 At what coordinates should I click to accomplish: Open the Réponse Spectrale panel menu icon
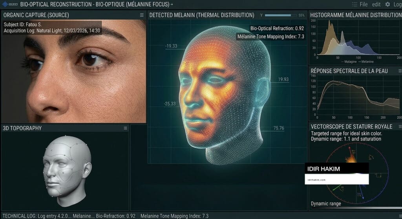click(x=399, y=71)
